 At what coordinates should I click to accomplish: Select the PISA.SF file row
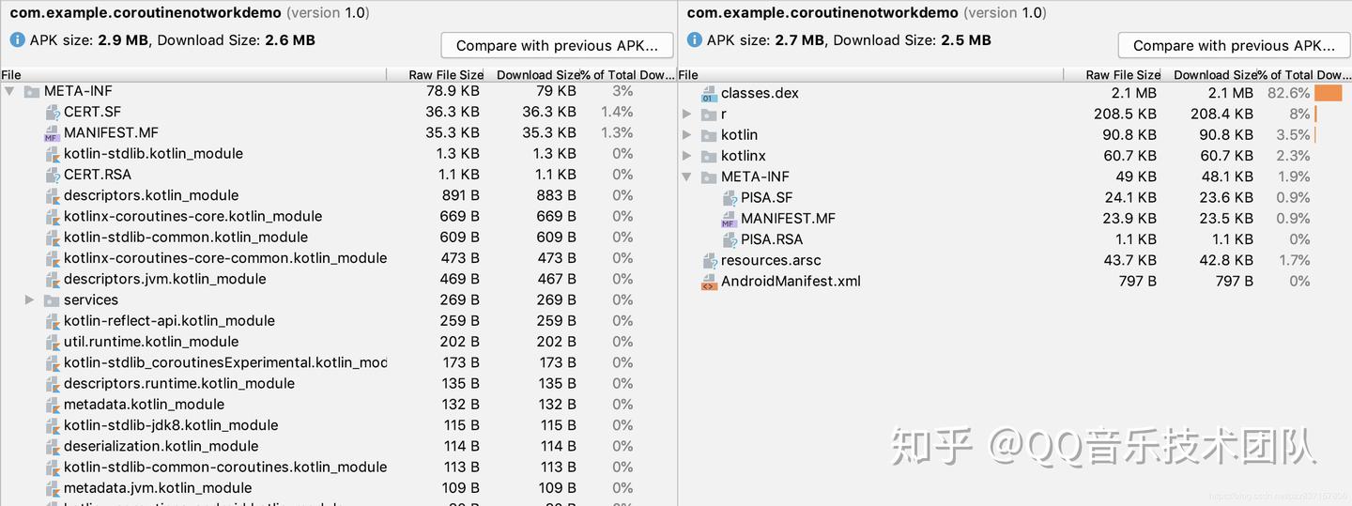[766, 198]
